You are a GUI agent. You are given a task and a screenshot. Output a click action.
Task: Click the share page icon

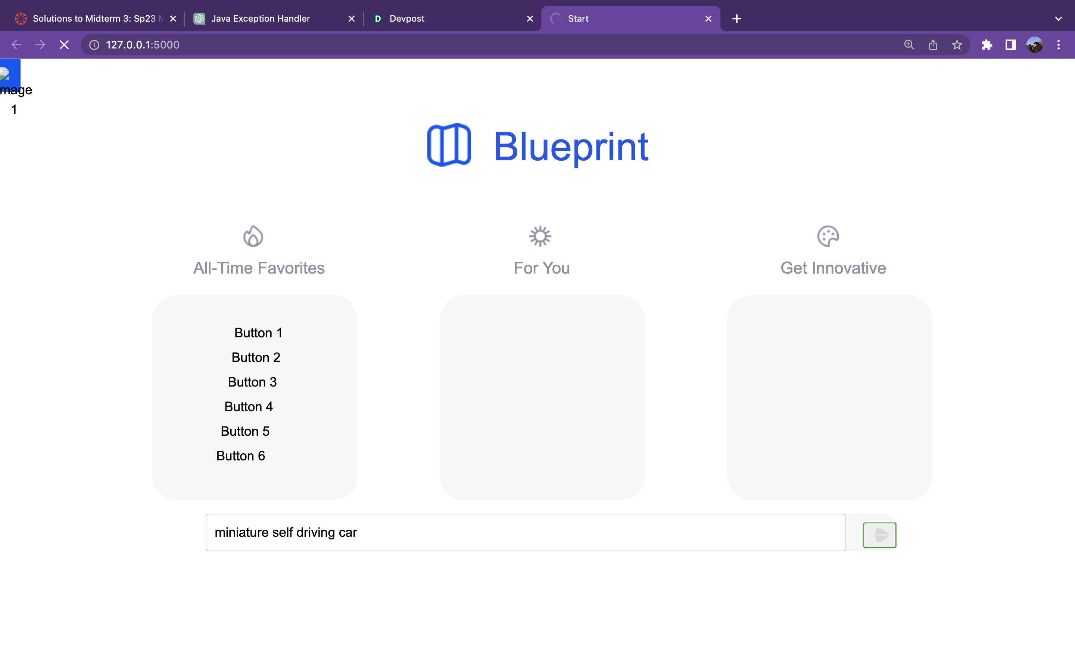[933, 45]
